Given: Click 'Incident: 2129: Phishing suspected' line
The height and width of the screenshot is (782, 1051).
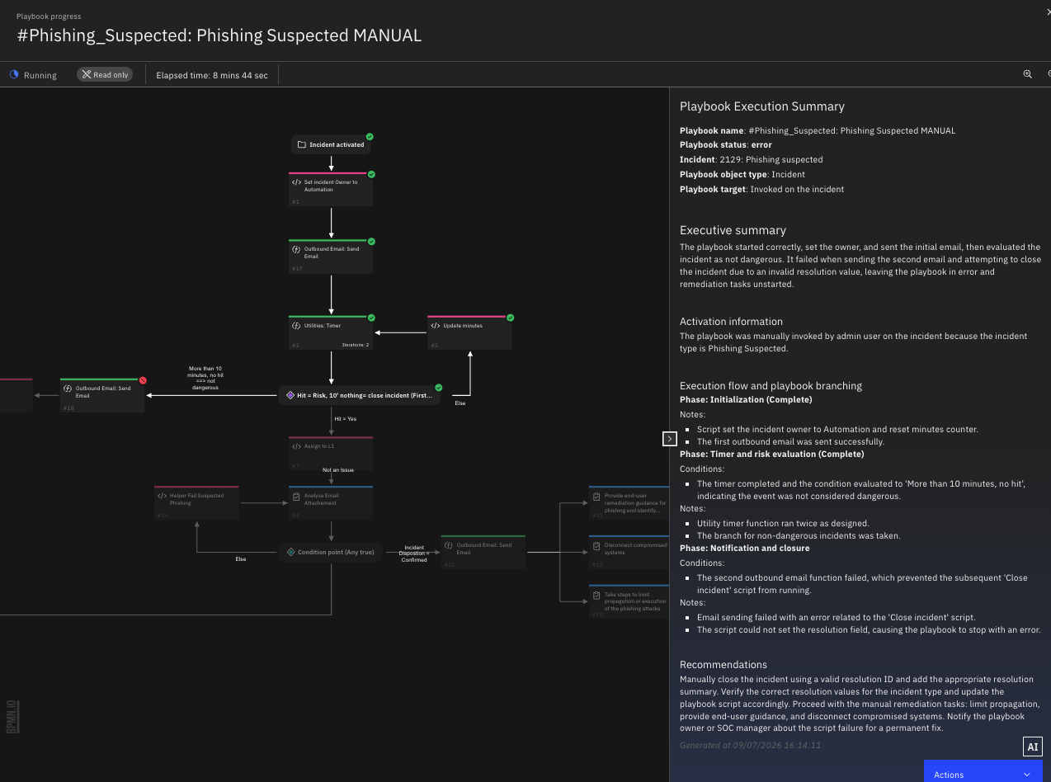Looking at the screenshot, I should tap(751, 160).
